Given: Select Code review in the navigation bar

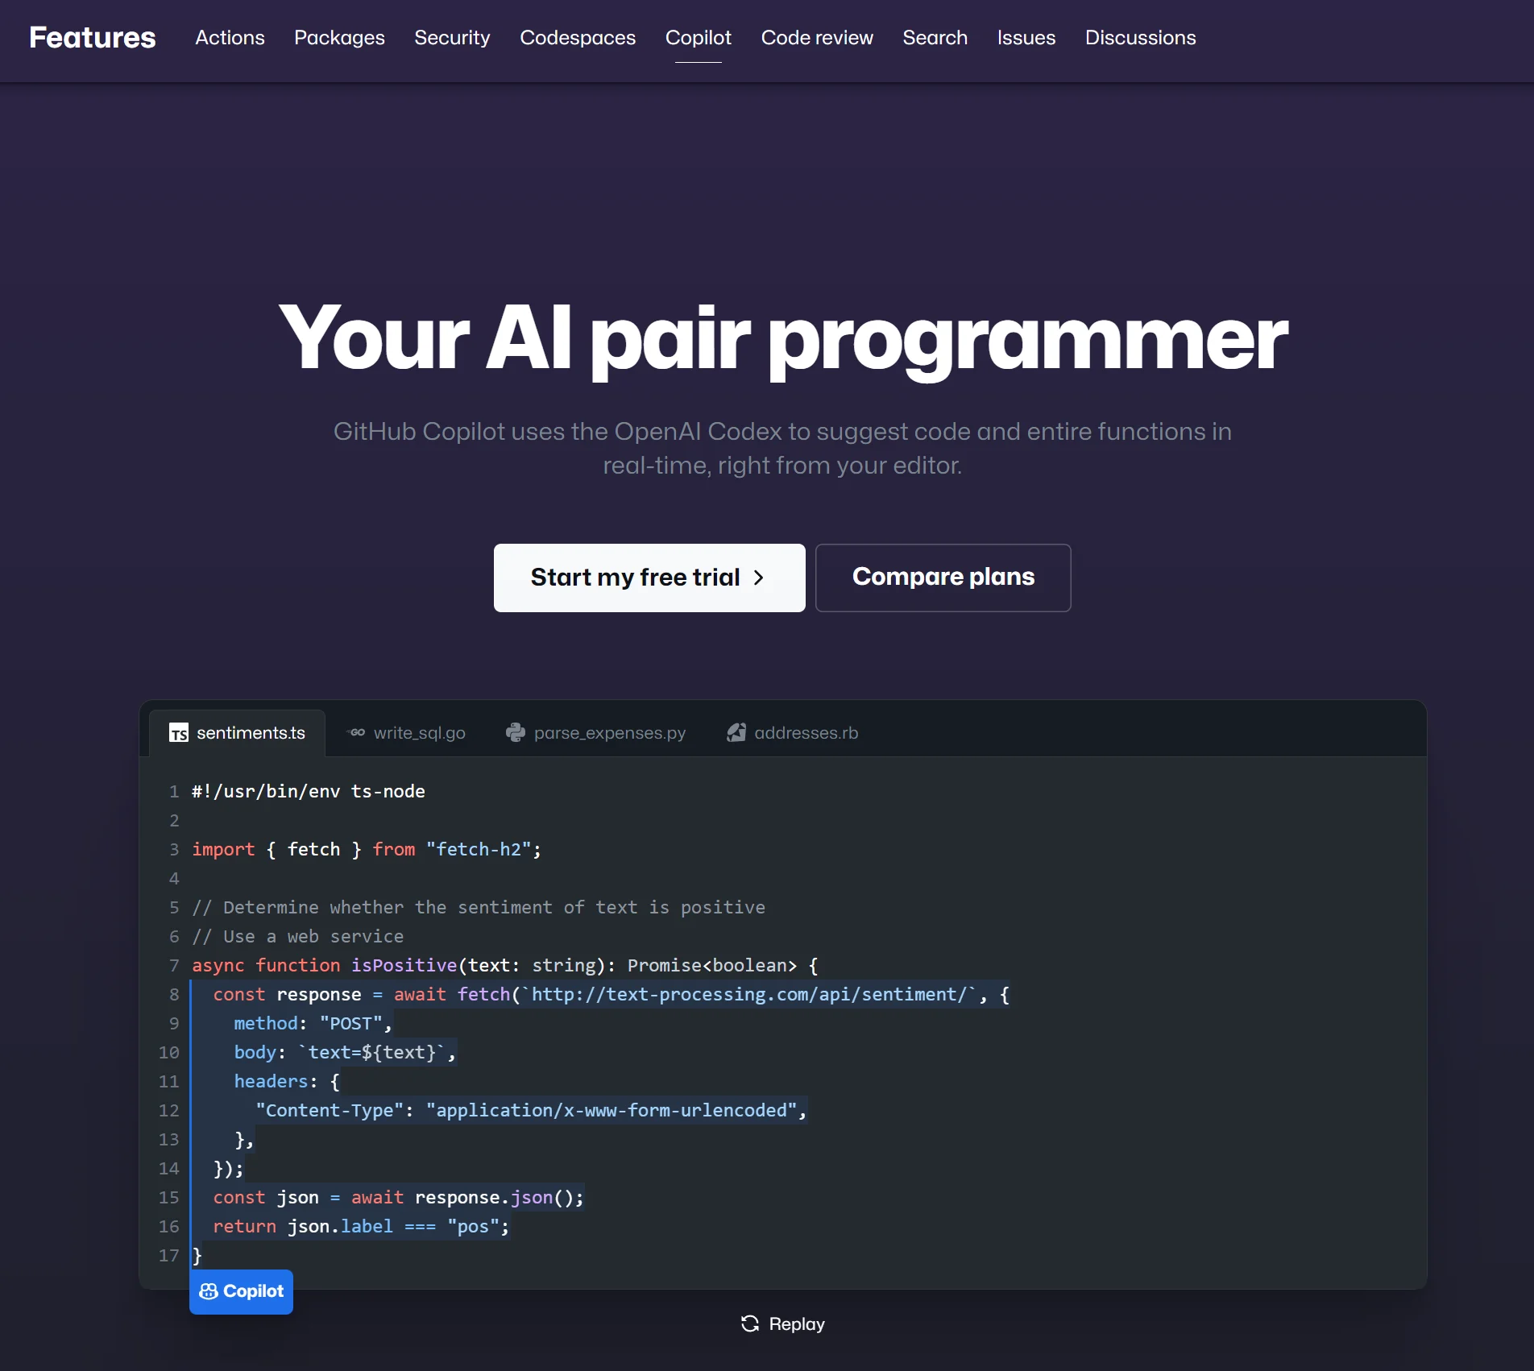Looking at the screenshot, I should [x=817, y=37].
